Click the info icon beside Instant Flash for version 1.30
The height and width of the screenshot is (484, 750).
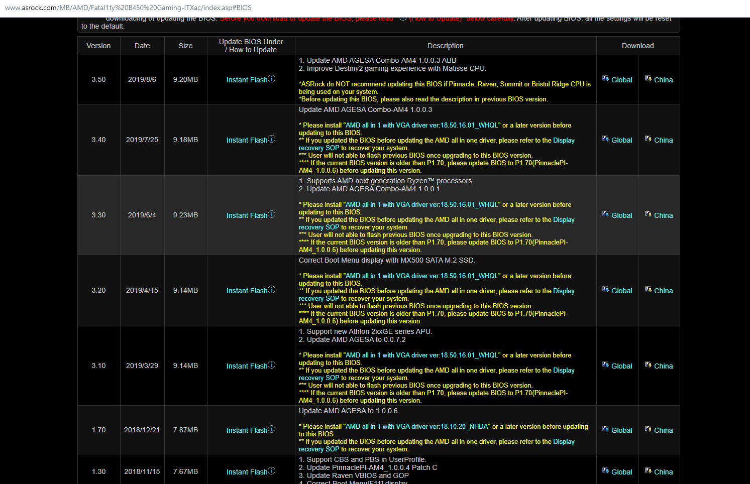point(272,471)
